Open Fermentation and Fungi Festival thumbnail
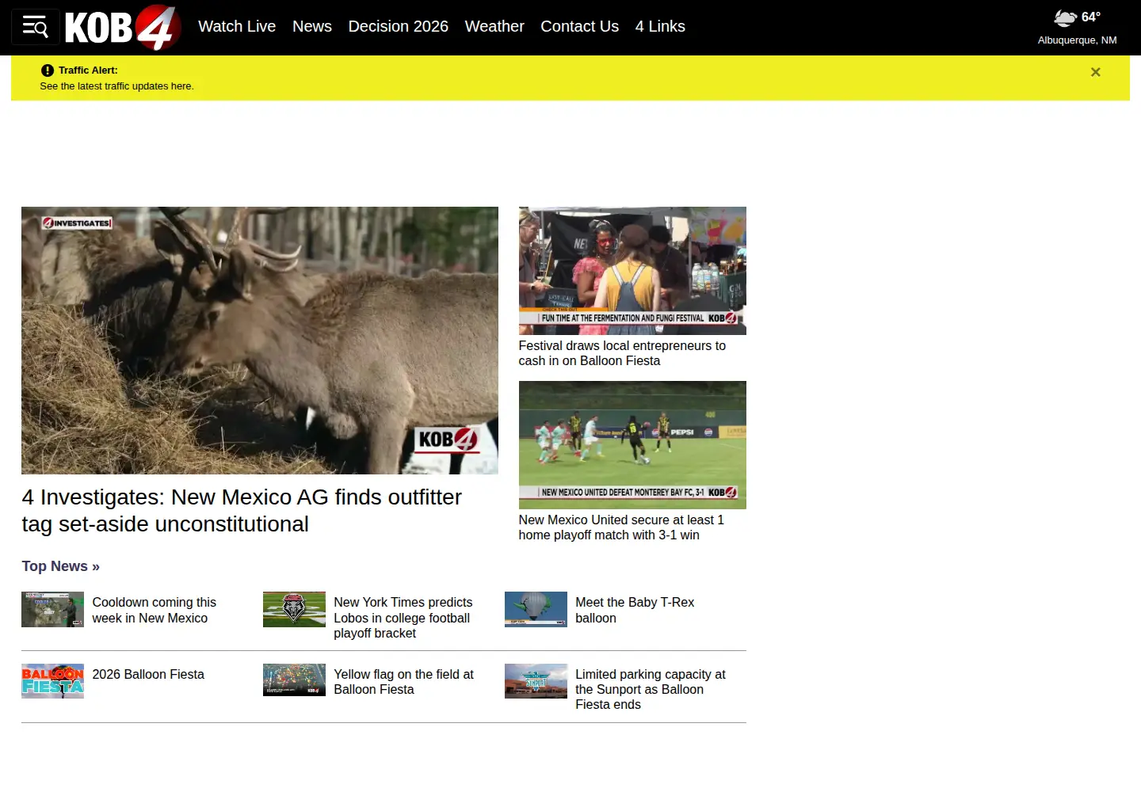Viewport: 1141px width, 792px height. click(x=632, y=271)
